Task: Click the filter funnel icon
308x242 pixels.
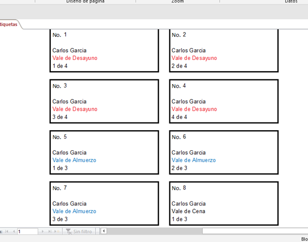Action: tap(69, 232)
